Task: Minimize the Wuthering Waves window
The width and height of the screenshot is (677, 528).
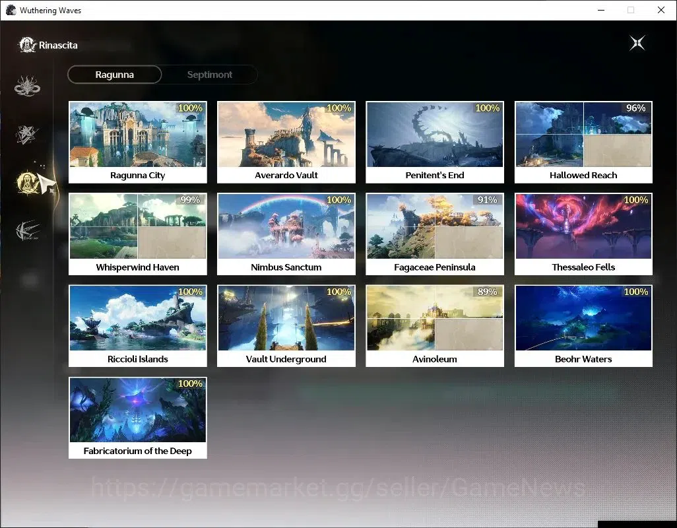Action: click(601, 10)
